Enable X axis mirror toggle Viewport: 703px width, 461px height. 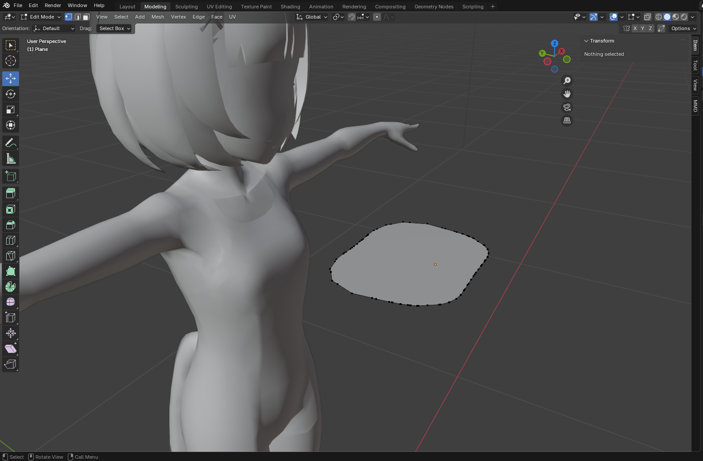635,28
